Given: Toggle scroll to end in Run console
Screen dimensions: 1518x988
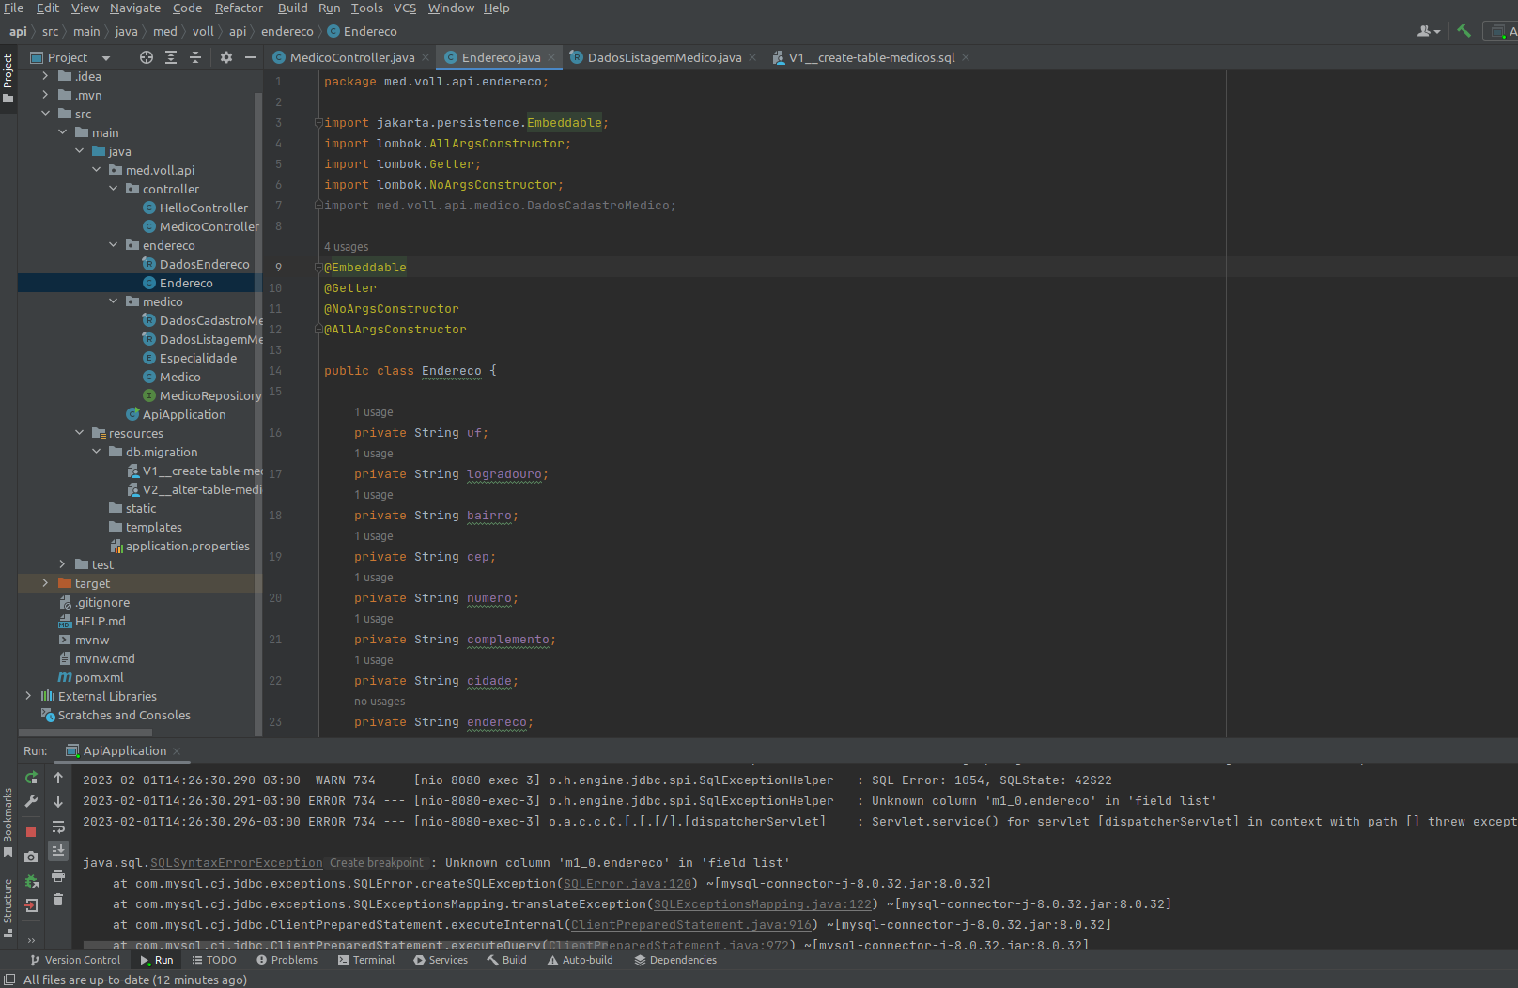Looking at the screenshot, I should 58,850.
